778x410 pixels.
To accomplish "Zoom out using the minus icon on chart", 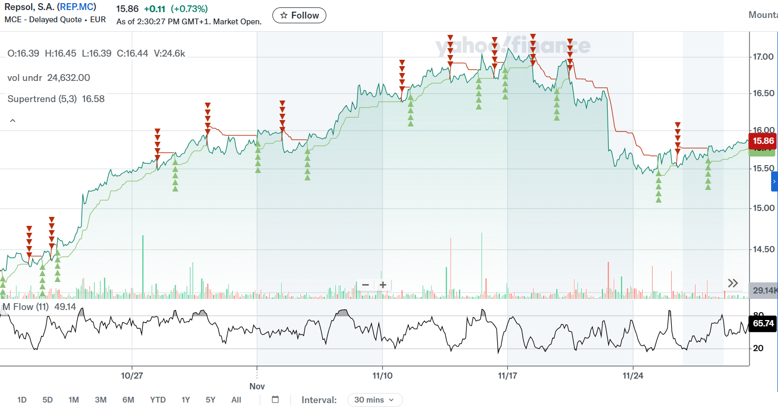I will coord(365,285).
